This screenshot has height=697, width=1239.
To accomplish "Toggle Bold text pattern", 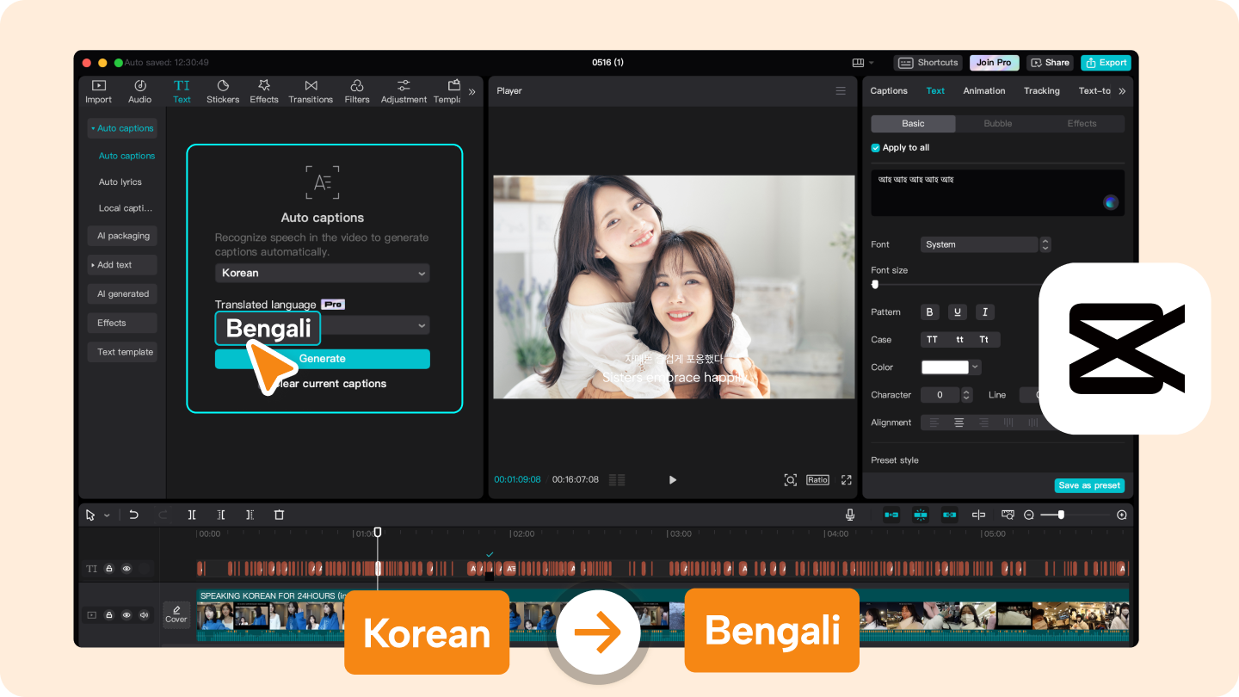I will pos(929,312).
